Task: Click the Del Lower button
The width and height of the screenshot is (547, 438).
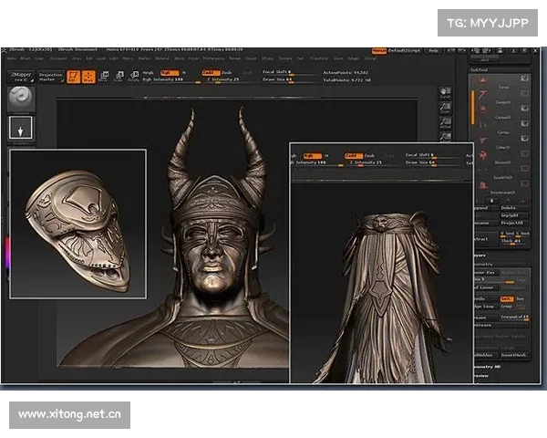Action: click(486, 287)
